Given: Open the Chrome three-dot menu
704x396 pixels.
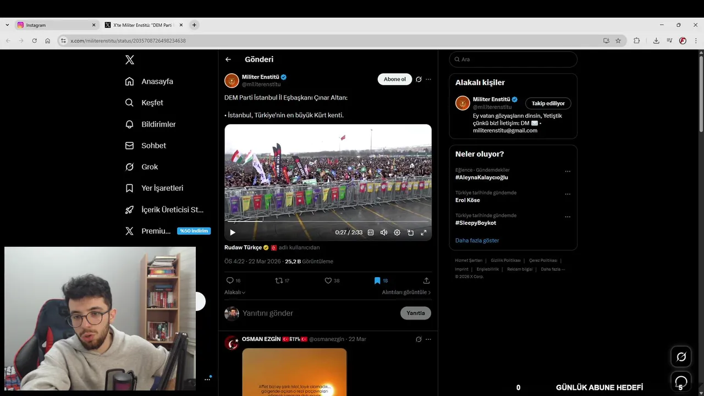Looking at the screenshot, I should 696,41.
